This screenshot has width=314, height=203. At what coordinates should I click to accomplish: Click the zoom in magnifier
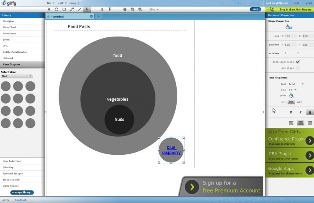(132, 9)
